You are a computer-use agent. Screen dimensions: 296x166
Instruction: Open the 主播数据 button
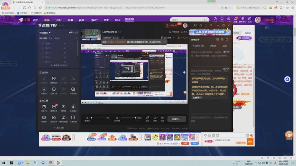tap(171, 25)
